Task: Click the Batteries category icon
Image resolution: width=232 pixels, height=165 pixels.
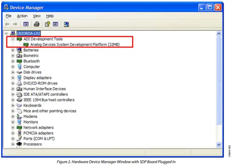Action: (x=19, y=50)
